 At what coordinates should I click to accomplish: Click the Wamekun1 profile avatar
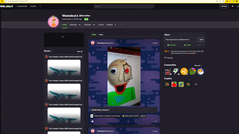[53, 21]
